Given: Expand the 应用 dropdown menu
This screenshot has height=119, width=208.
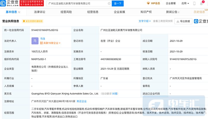Looking at the screenshot, I should pyautogui.click(x=185, y=3).
